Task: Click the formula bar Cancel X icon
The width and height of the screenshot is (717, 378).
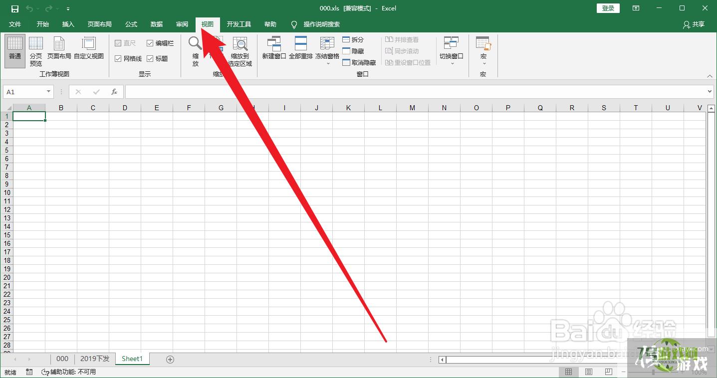Action: click(x=78, y=92)
